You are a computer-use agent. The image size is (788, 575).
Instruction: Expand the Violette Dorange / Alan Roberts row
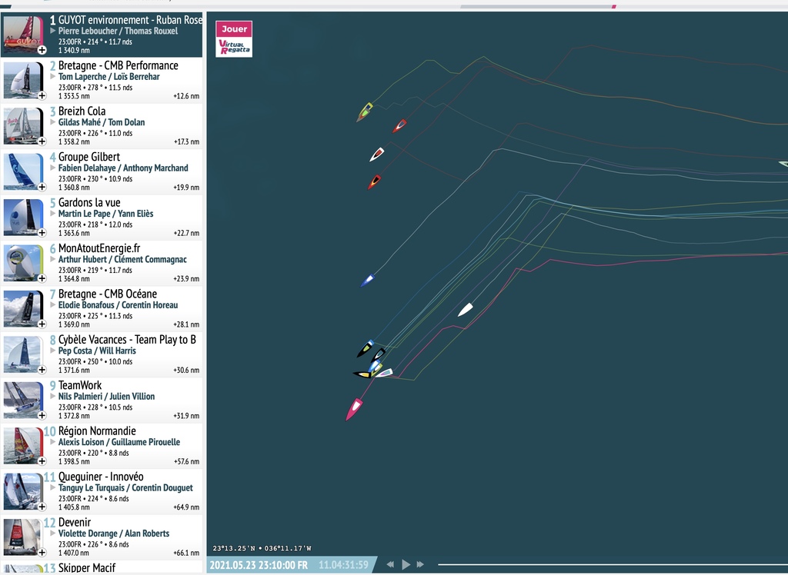(x=53, y=533)
